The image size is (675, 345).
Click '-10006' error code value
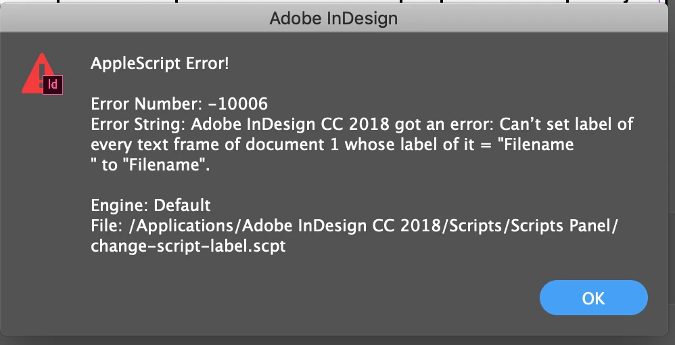coord(237,103)
